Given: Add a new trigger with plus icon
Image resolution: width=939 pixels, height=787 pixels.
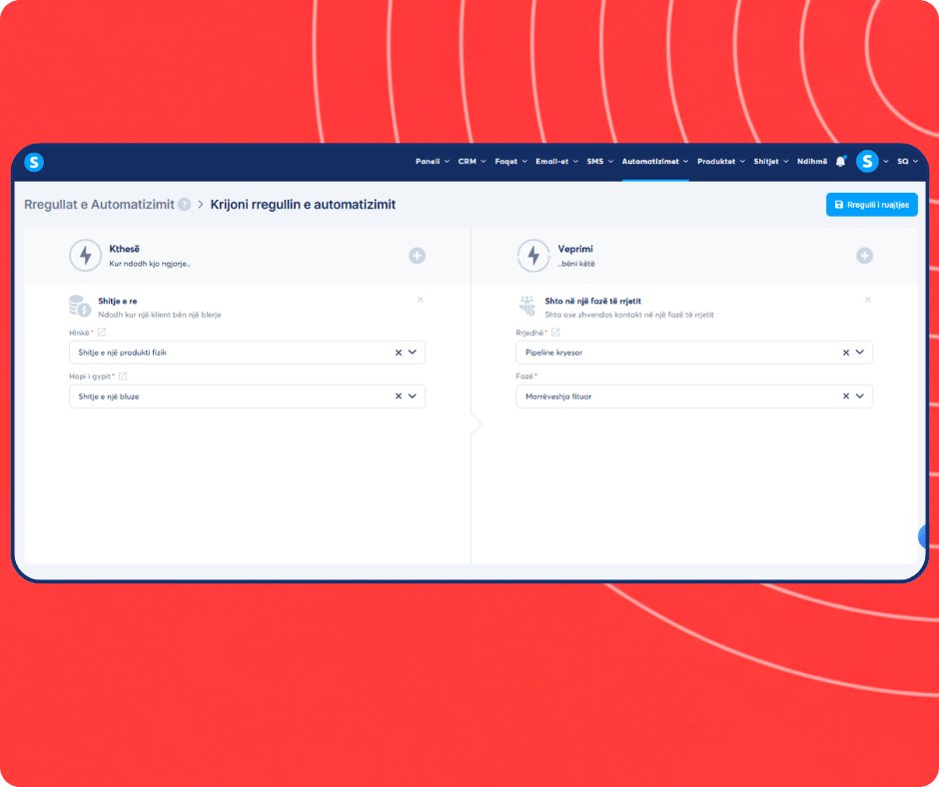Looking at the screenshot, I should tap(418, 256).
